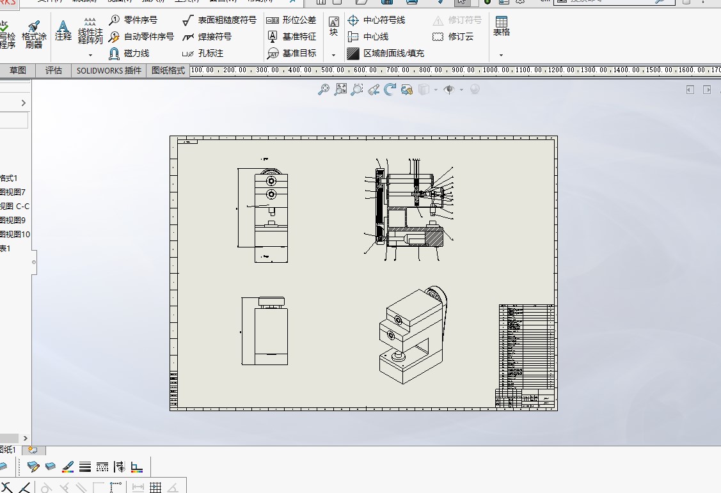The height and width of the screenshot is (493, 721).
Task: Toggle the hide/show items eye icon
Action: [449, 89]
